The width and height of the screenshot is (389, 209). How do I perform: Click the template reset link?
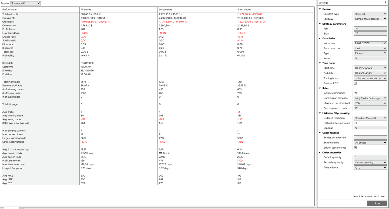coord(383,196)
